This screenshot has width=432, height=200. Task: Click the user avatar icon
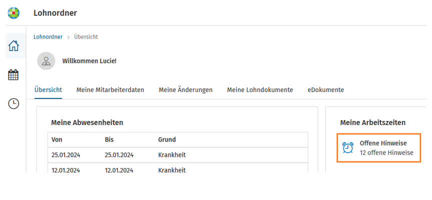(46, 61)
